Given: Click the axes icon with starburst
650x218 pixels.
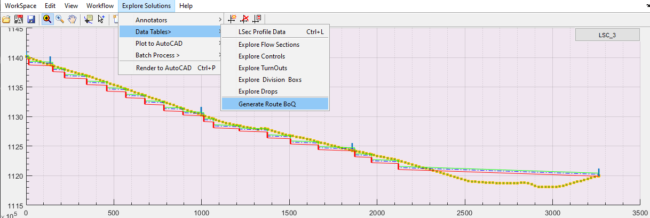Looking at the screenshot, I should pos(232,19).
